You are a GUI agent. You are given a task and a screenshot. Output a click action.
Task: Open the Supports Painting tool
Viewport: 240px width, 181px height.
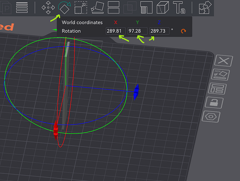pyautogui.click(x=146, y=8)
